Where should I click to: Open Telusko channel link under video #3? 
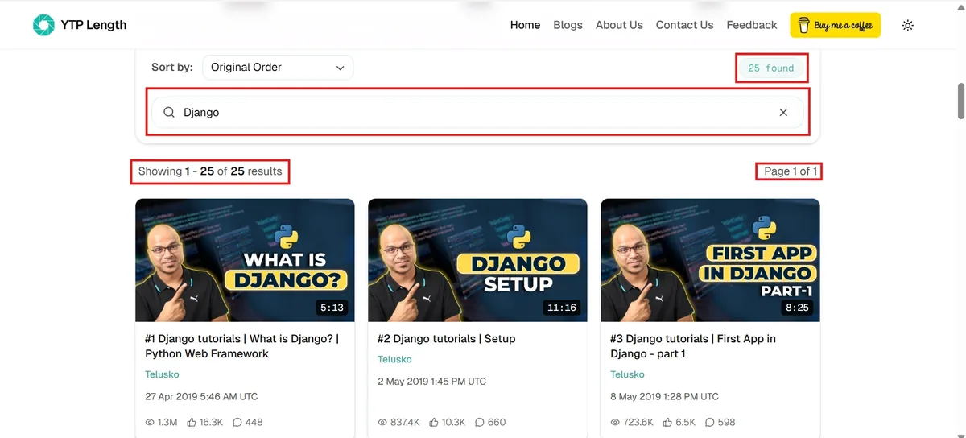(x=627, y=374)
